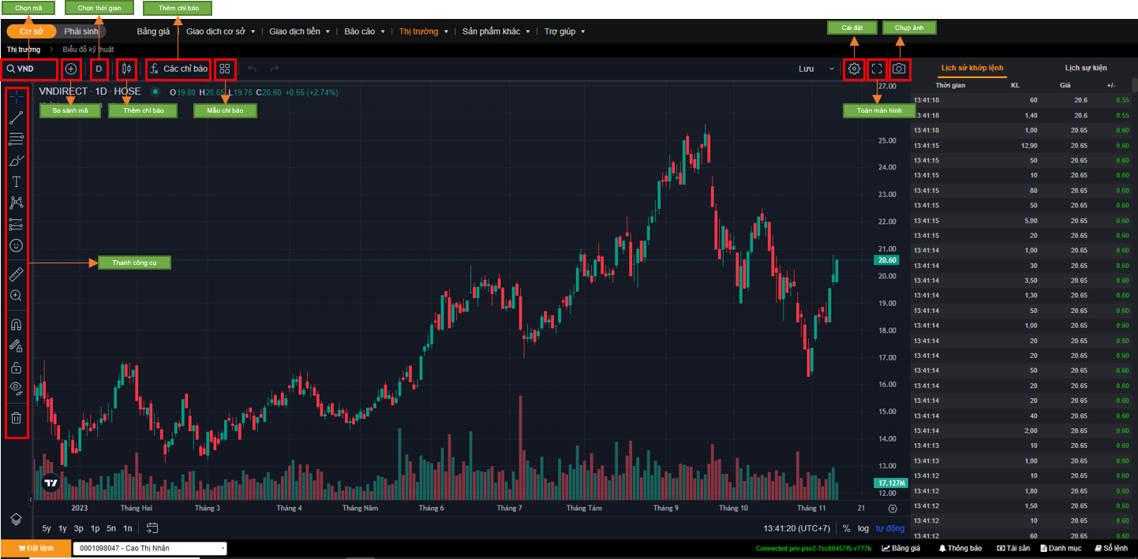Click the compare symbol plus icon
Image resolution: width=1138 pixels, height=559 pixels.
coord(71,69)
